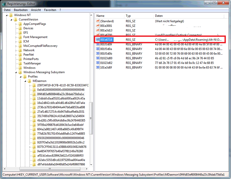Sort values by the Name column header
The width and height of the screenshot is (231, 179).
coord(109,16)
